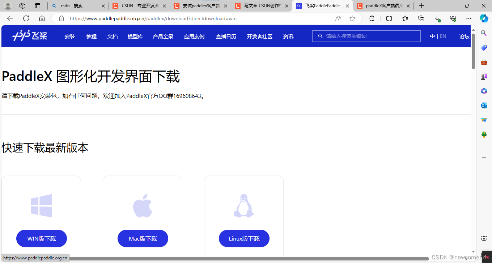Click the browser address bar URL
The width and height of the screenshot is (492, 263).
[x=153, y=18]
